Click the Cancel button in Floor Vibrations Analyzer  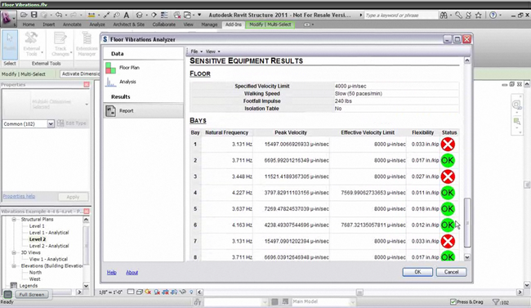[451, 272]
